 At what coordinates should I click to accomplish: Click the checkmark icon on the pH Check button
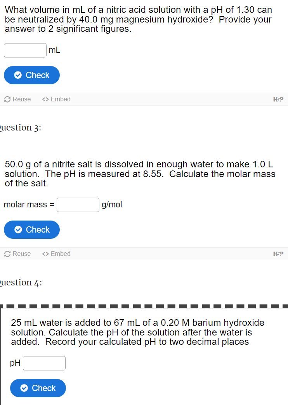[24, 388]
